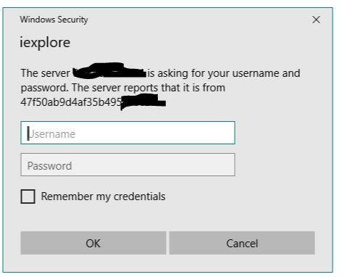The image size is (342, 277).
Task: Click the 'iexplore' heading
Action: click(x=45, y=42)
